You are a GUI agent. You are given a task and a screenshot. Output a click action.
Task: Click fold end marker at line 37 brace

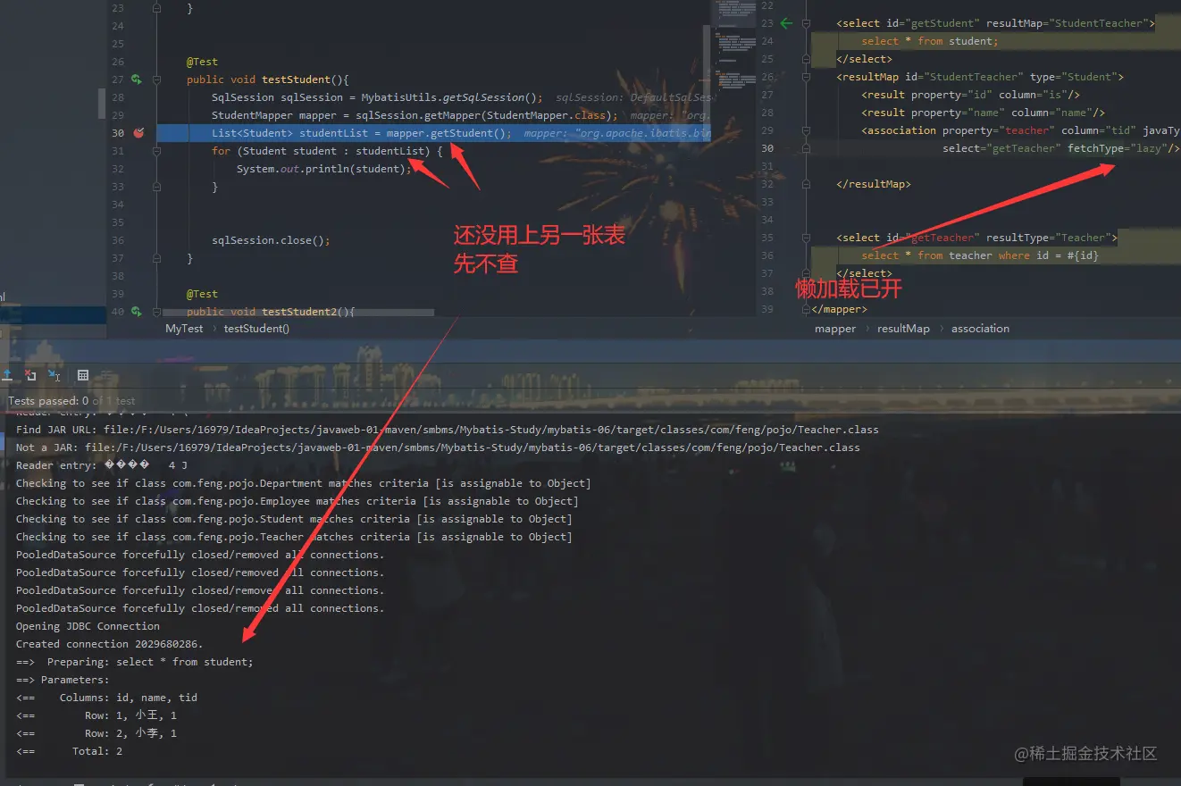point(157,258)
